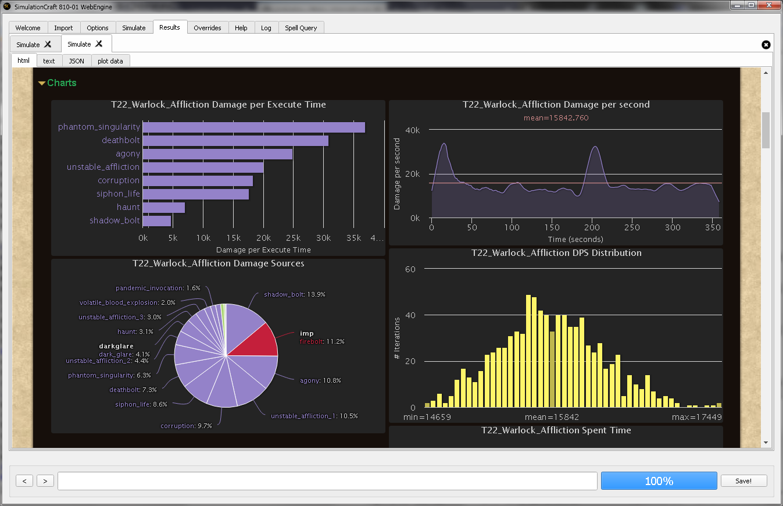Image resolution: width=783 pixels, height=506 pixels.
Task: Open the Welcome tab
Action: pyautogui.click(x=28, y=28)
